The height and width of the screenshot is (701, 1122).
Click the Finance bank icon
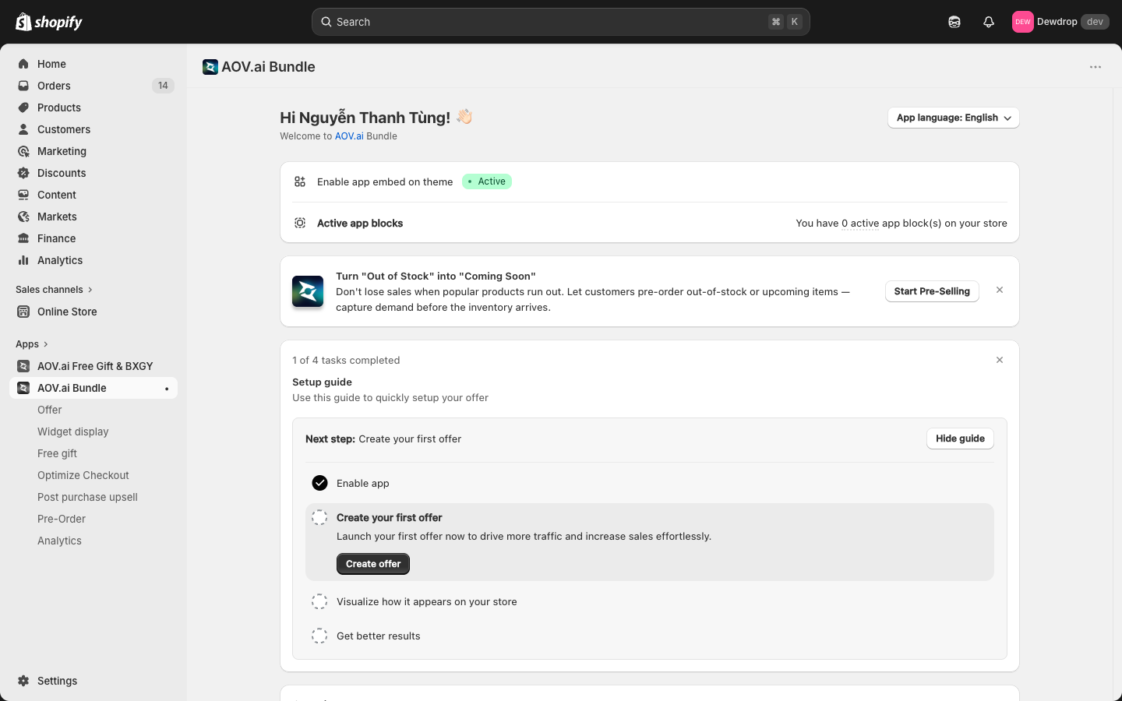click(x=23, y=238)
